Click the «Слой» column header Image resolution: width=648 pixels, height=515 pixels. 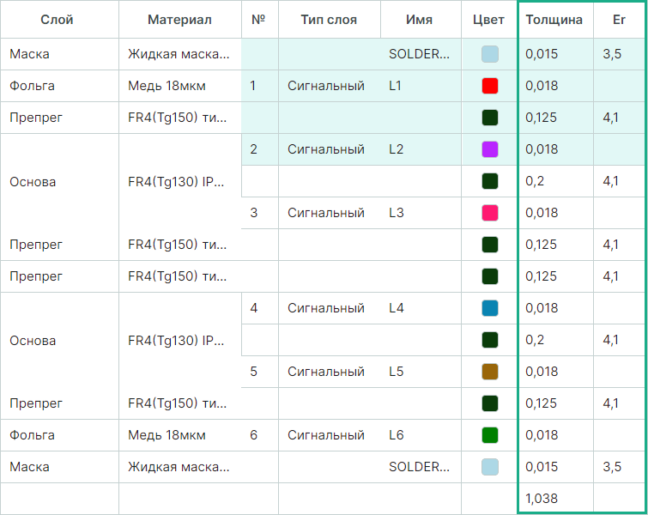pyautogui.click(x=58, y=20)
